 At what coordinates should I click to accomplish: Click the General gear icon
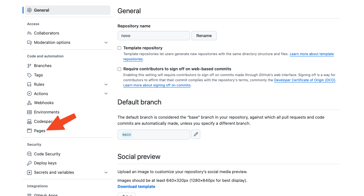point(29,10)
